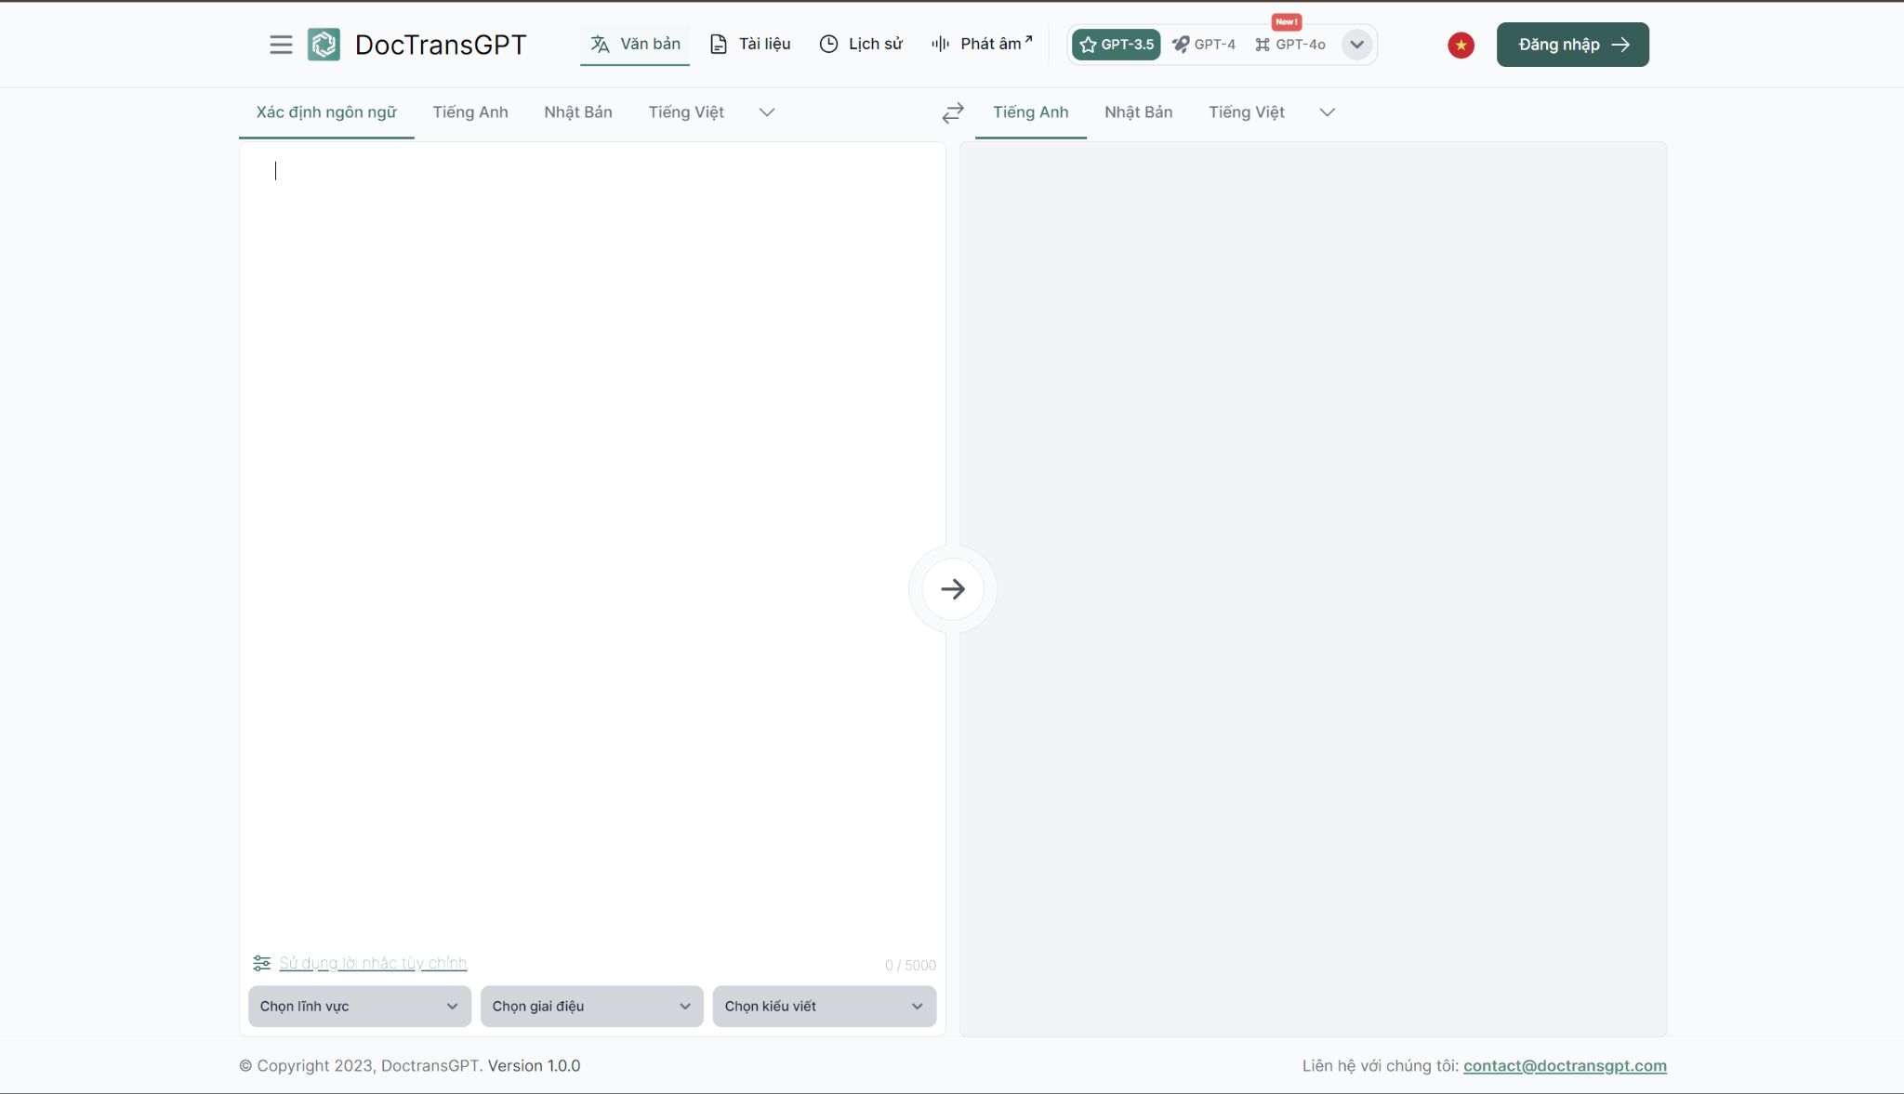Open Chọn kiểu viết dropdown
The width and height of the screenshot is (1904, 1094).
tap(824, 1006)
